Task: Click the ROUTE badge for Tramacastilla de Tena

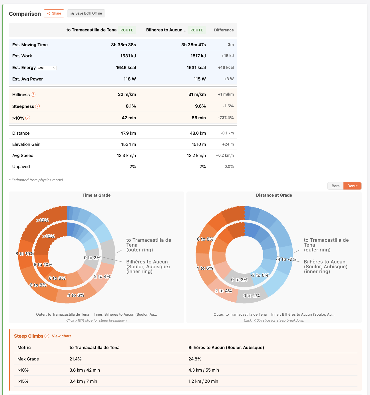Action: (x=127, y=30)
